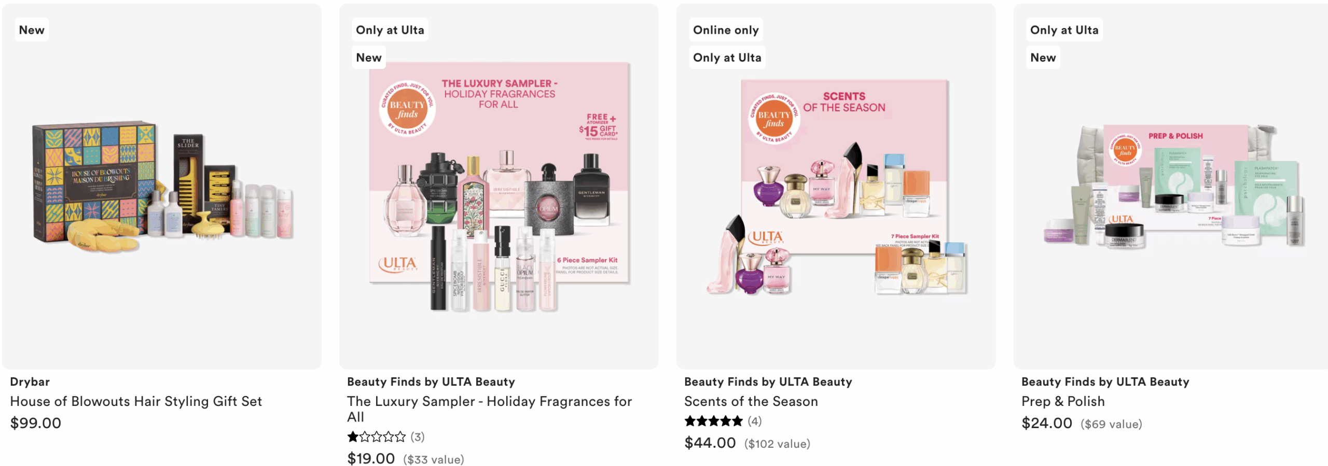Click the New badge on Prep & Polish
Image resolution: width=1328 pixels, height=466 pixels.
[1043, 58]
